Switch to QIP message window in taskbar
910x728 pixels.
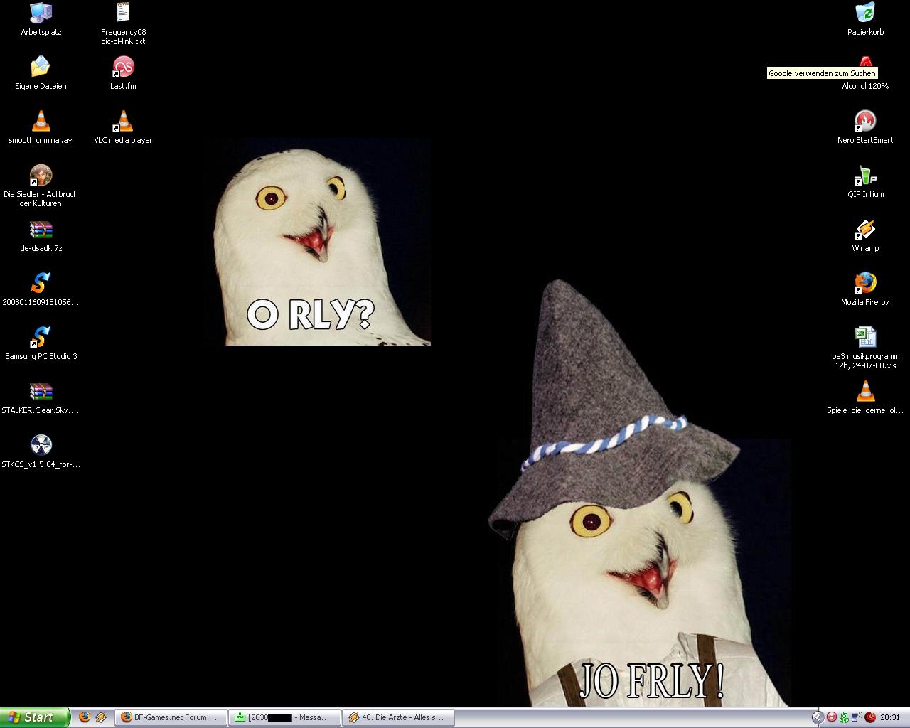(284, 717)
